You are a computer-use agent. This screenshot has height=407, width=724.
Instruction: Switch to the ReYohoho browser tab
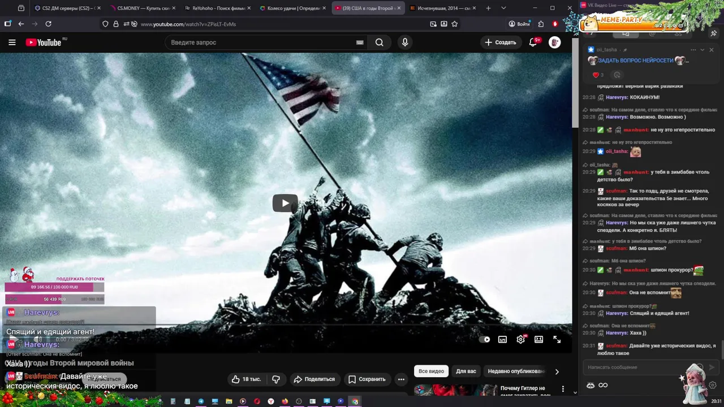tap(217, 8)
